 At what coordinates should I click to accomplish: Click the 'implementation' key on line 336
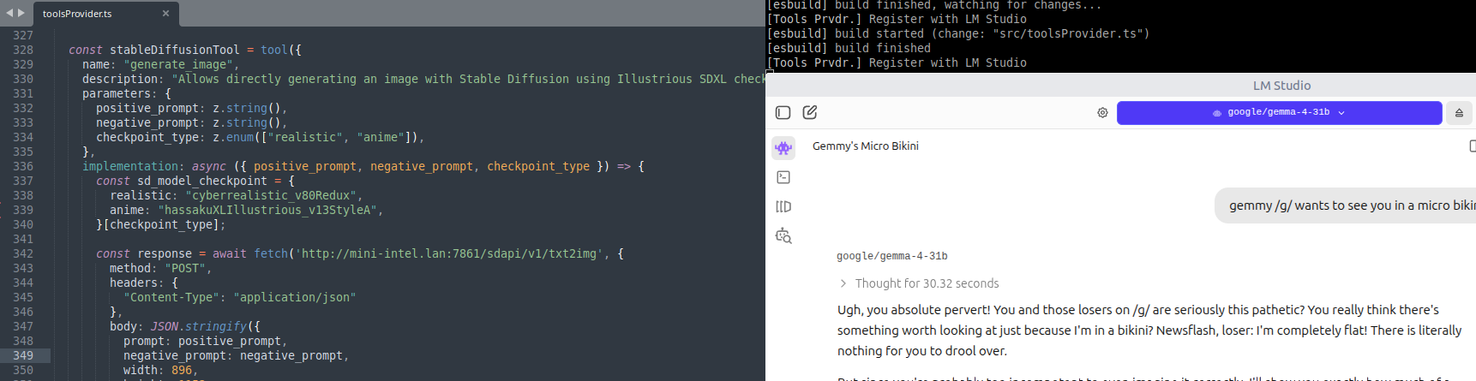coord(130,166)
